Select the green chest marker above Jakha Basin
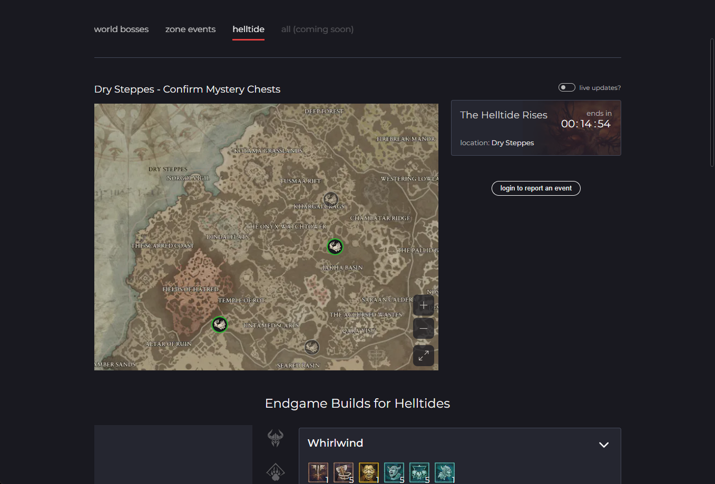 [x=335, y=246]
